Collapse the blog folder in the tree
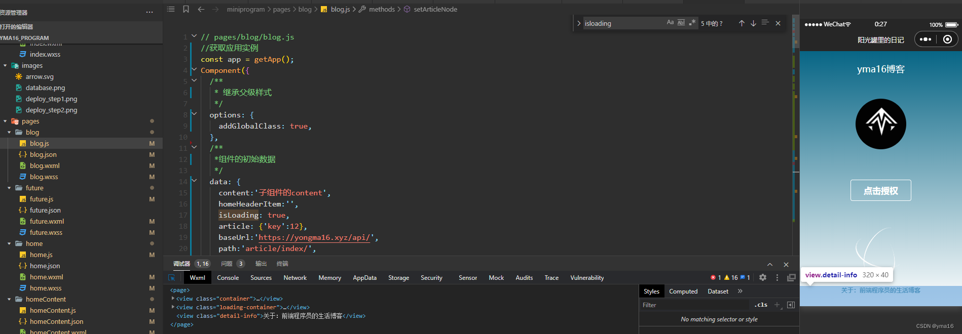 tap(9, 132)
